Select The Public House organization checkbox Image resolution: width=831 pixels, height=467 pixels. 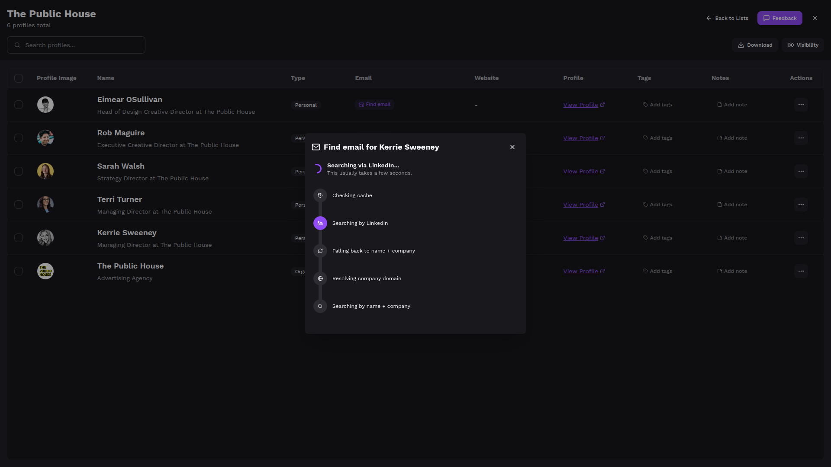click(19, 271)
